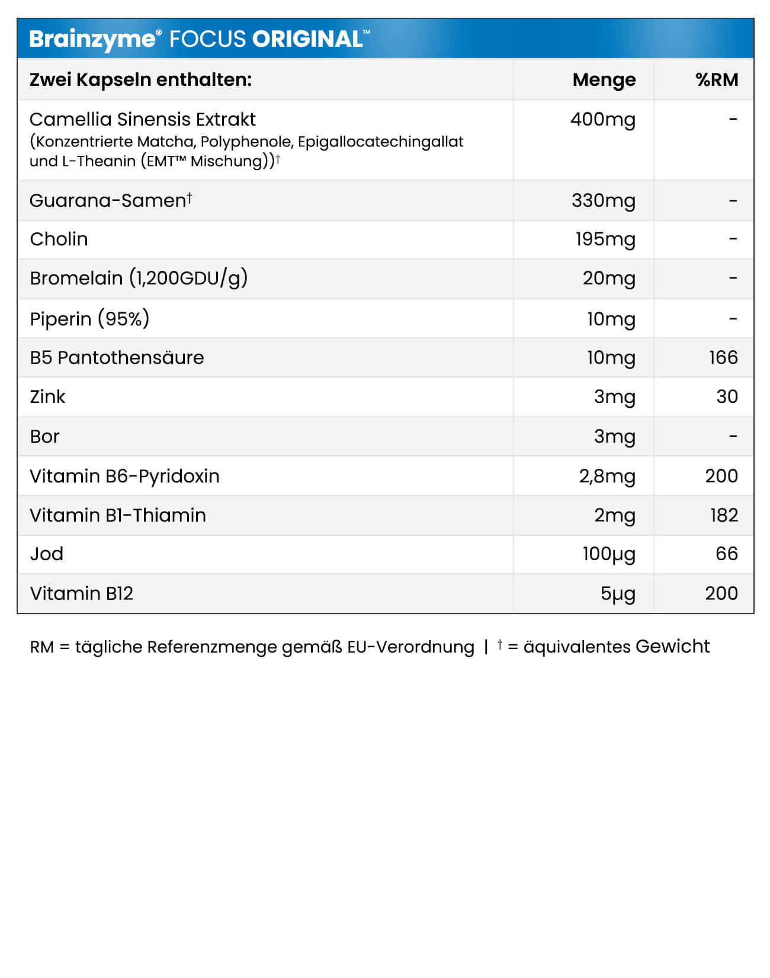Click the 'Zwei Kapseln enthalten:' column heading

pos(140,79)
